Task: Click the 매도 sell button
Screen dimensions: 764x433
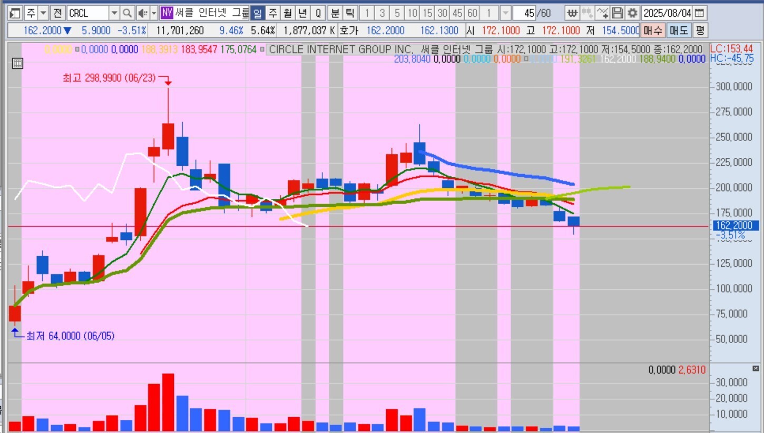Action: tap(679, 30)
